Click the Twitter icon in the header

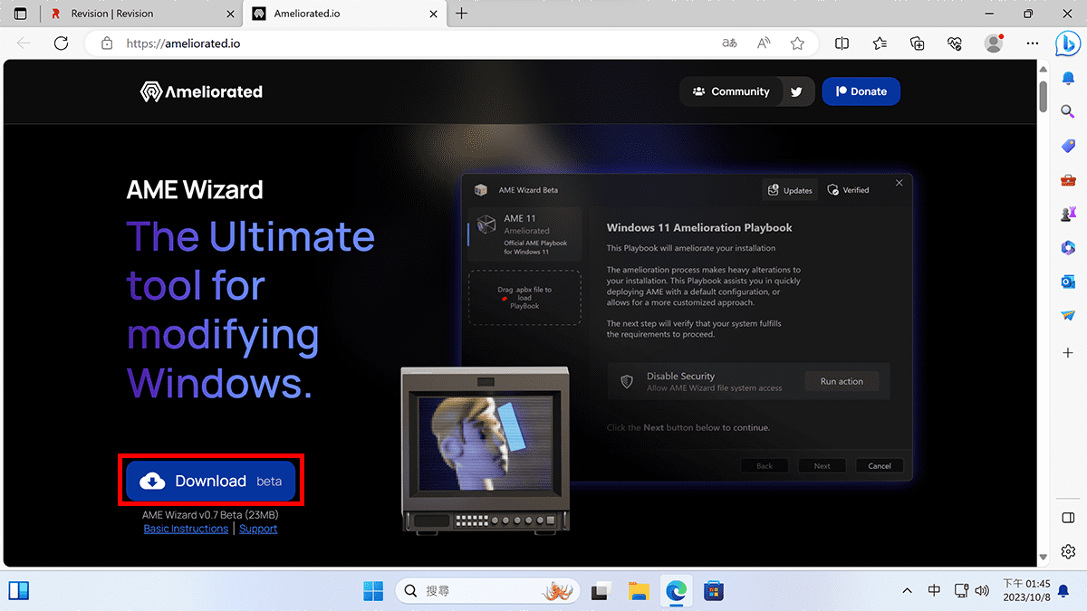[796, 91]
